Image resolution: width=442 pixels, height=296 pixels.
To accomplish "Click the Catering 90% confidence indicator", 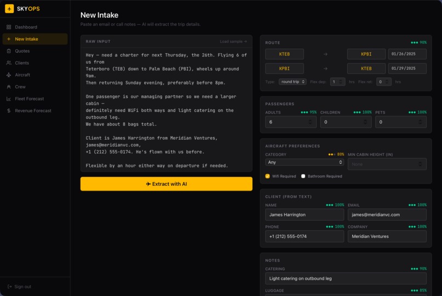I will pos(418,269).
